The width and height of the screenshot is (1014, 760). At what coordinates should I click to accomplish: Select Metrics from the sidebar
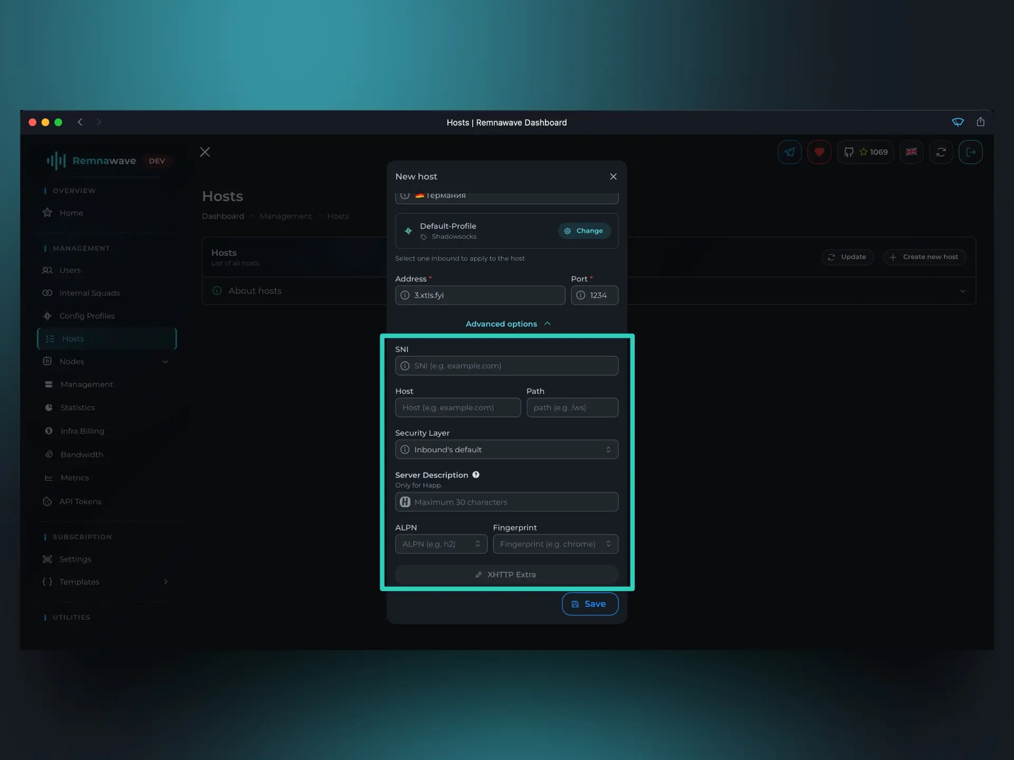(75, 478)
